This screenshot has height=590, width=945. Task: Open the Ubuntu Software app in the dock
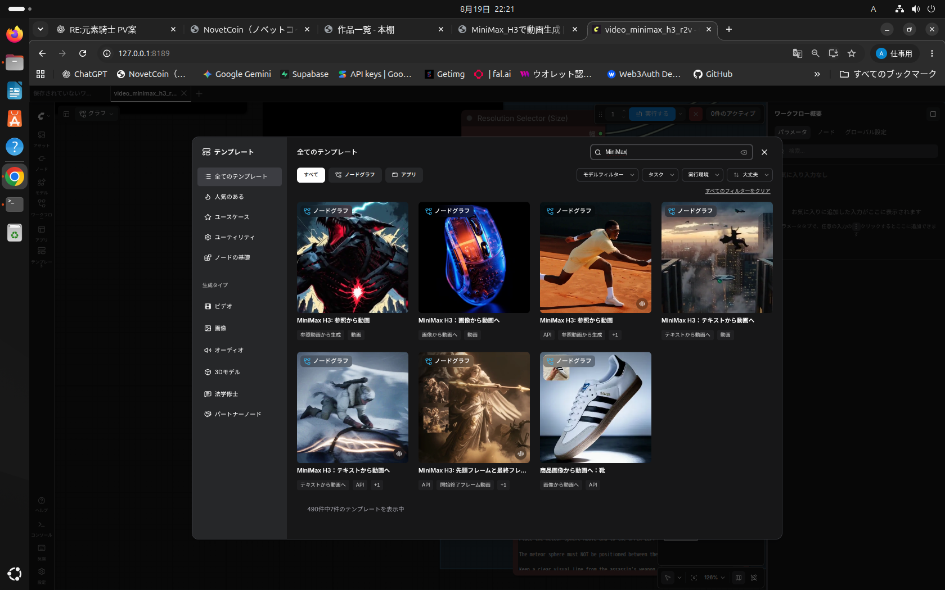[15, 119]
